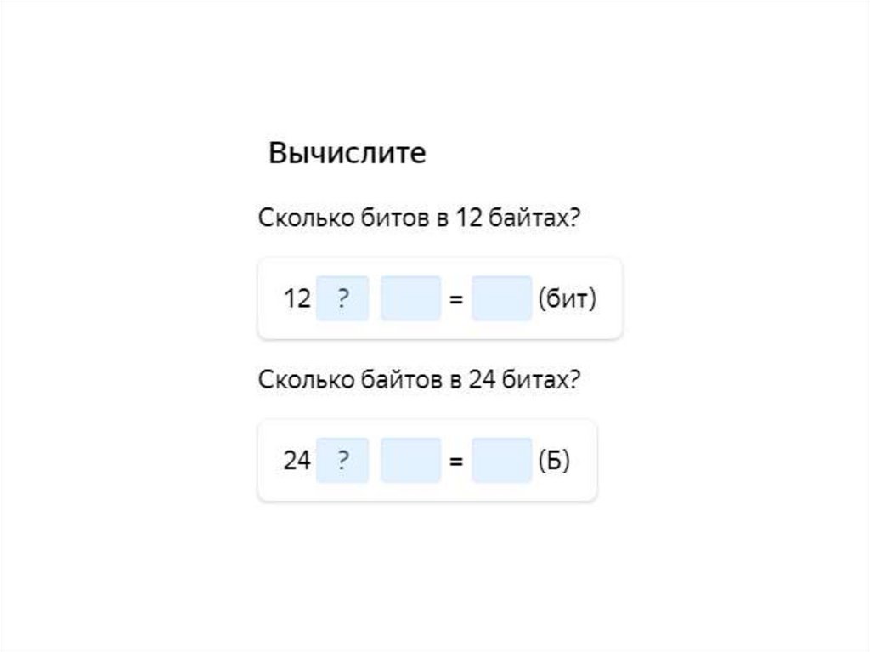Click the '(Б)' unit label
This screenshot has width=870, height=652.
point(554,462)
